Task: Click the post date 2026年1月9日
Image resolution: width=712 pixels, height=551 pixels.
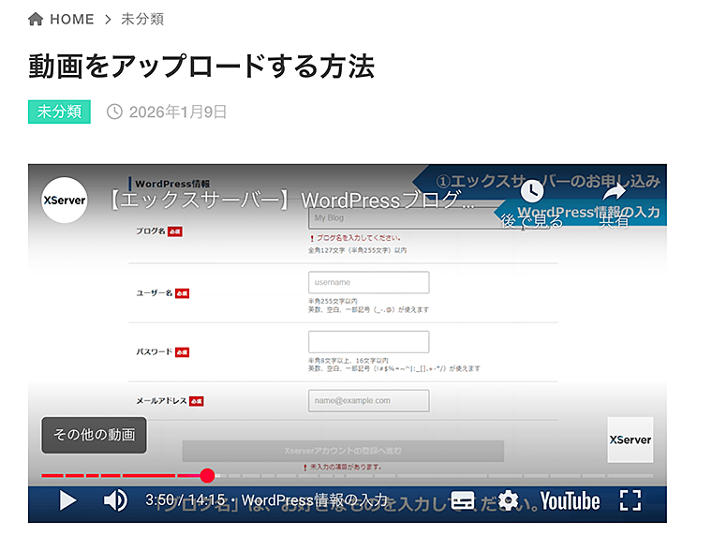Action: (178, 112)
